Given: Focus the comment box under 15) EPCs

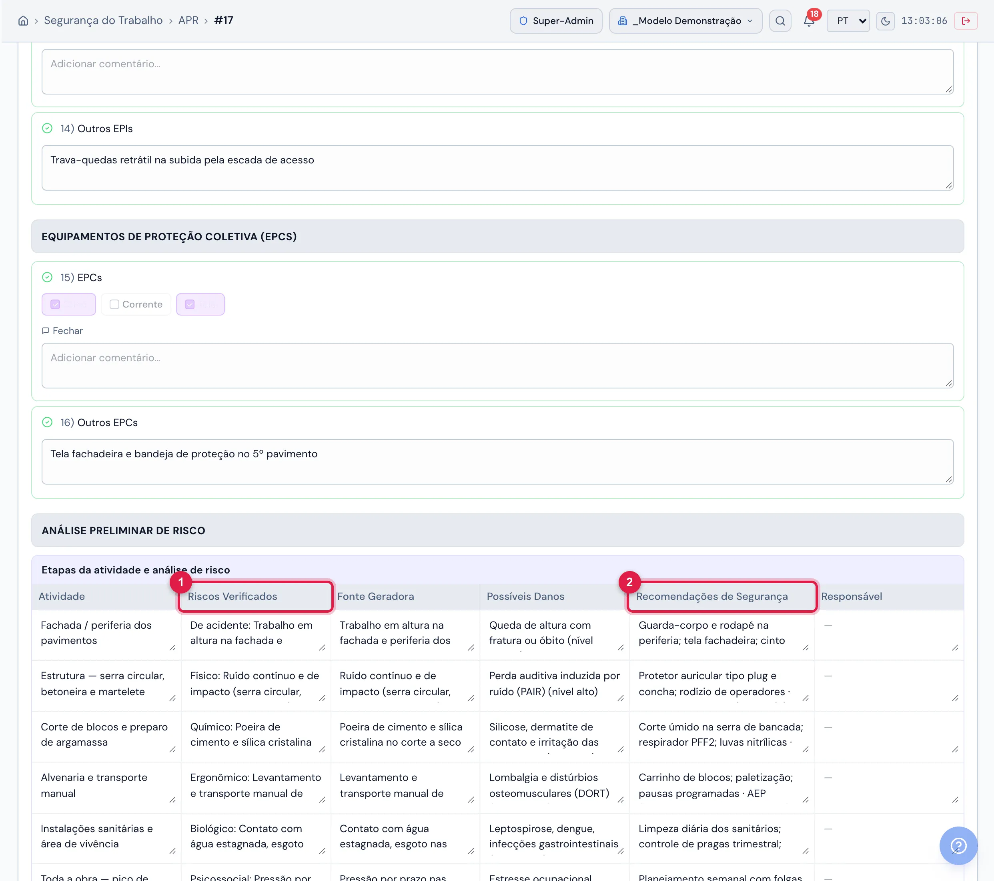Looking at the screenshot, I should pyautogui.click(x=497, y=366).
